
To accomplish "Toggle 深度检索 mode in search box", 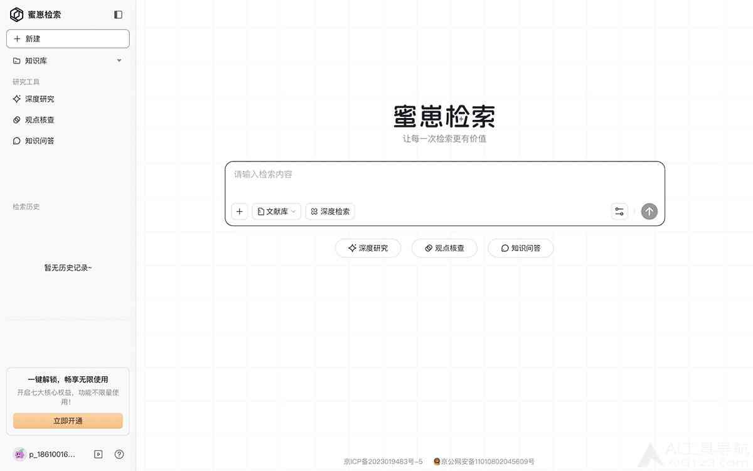I will click(330, 212).
